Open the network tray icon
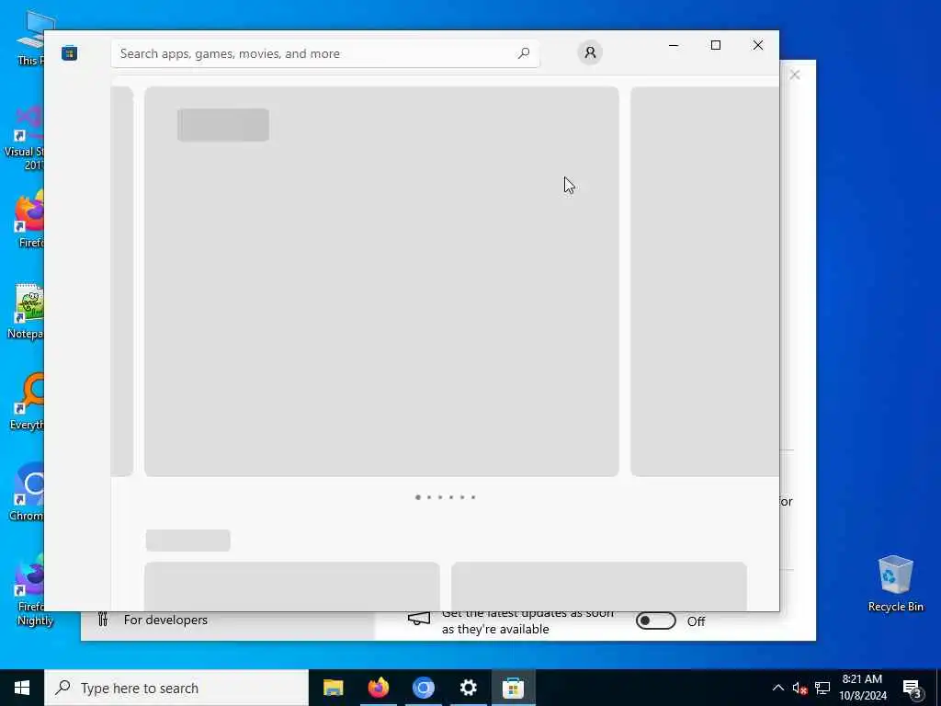This screenshot has width=941, height=706. coord(822,688)
